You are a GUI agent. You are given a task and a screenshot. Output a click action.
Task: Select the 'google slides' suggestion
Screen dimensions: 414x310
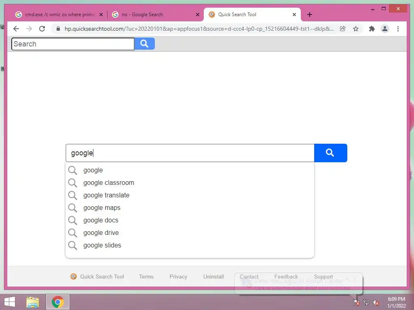point(190,245)
